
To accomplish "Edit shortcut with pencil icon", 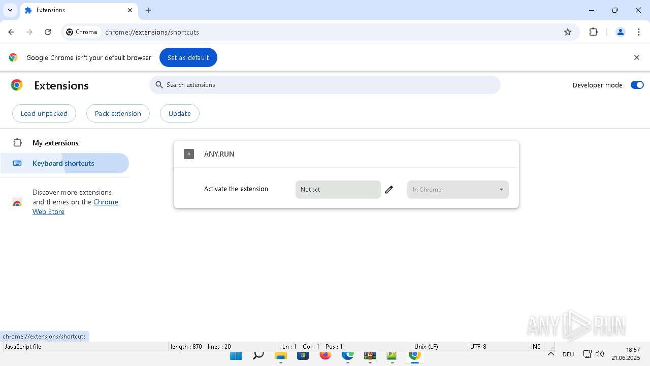I will (x=389, y=190).
